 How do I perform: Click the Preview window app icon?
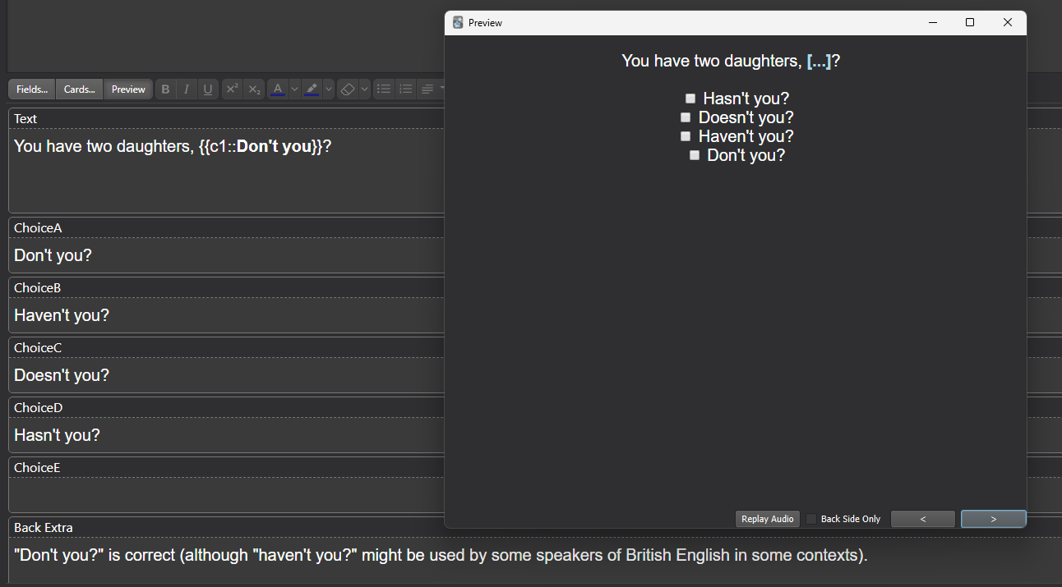pos(458,23)
